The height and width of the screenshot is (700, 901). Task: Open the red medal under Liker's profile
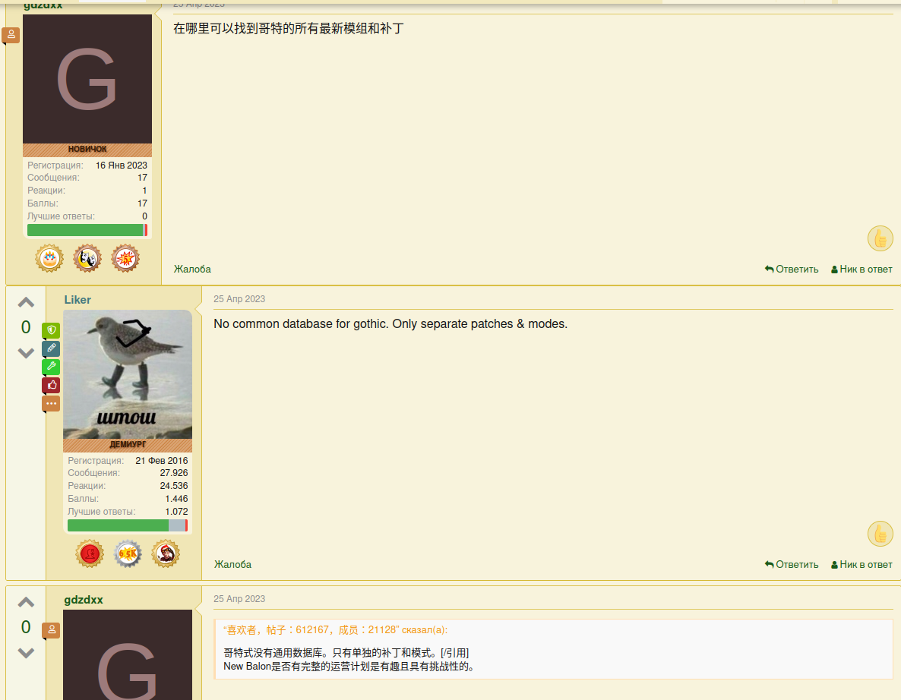(x=90, y=553)
